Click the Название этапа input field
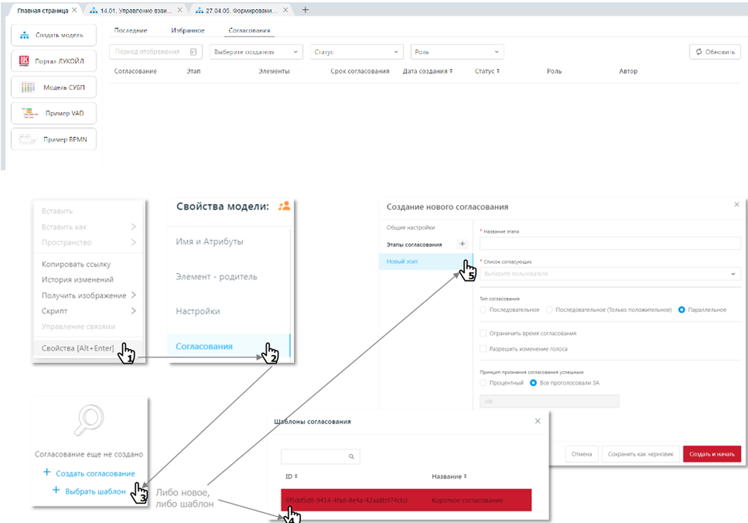The width and height of the screenshot is (748, 523). [x=610, y=243]
